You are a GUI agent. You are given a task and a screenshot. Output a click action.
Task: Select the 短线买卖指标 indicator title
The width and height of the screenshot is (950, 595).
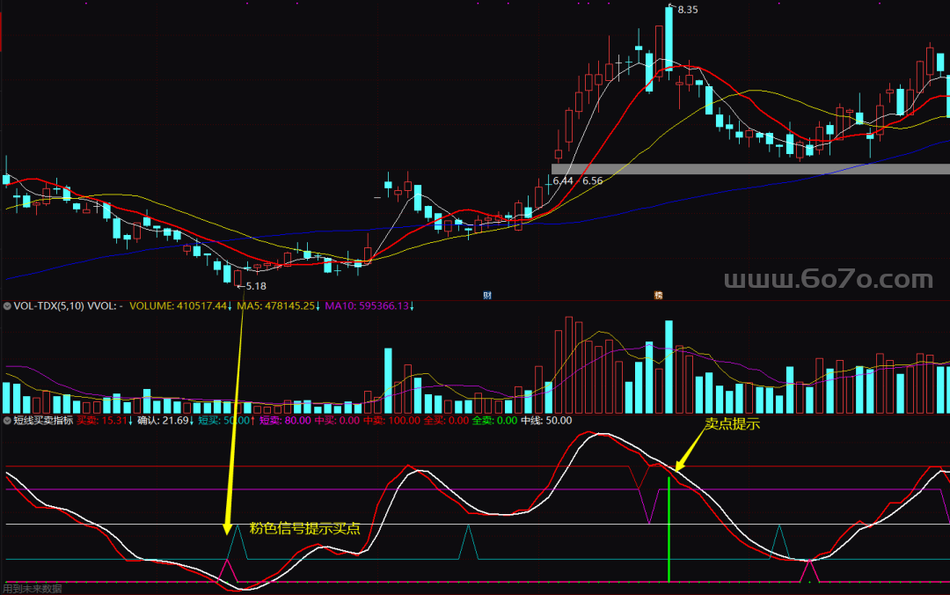(43, 421)
